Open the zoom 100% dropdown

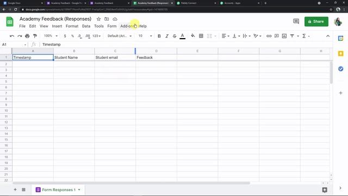[x=51, y=36]
